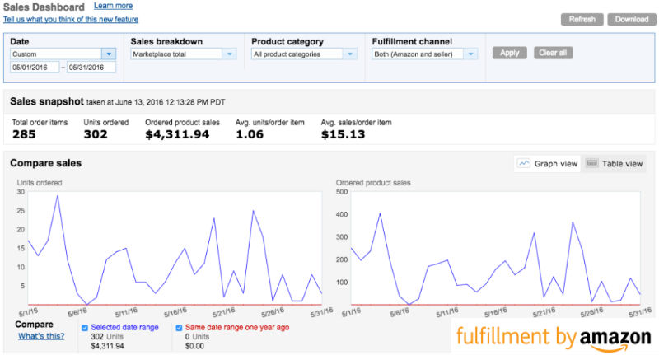Click the table view grid icon

tap(591, 164)
